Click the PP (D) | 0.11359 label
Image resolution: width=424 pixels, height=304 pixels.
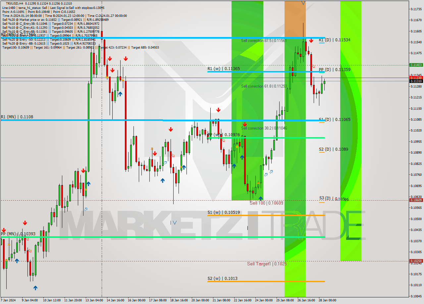point(335,70)
